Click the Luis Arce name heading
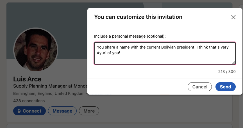This screenshot has height=128, width=243. tap(27, 79)
